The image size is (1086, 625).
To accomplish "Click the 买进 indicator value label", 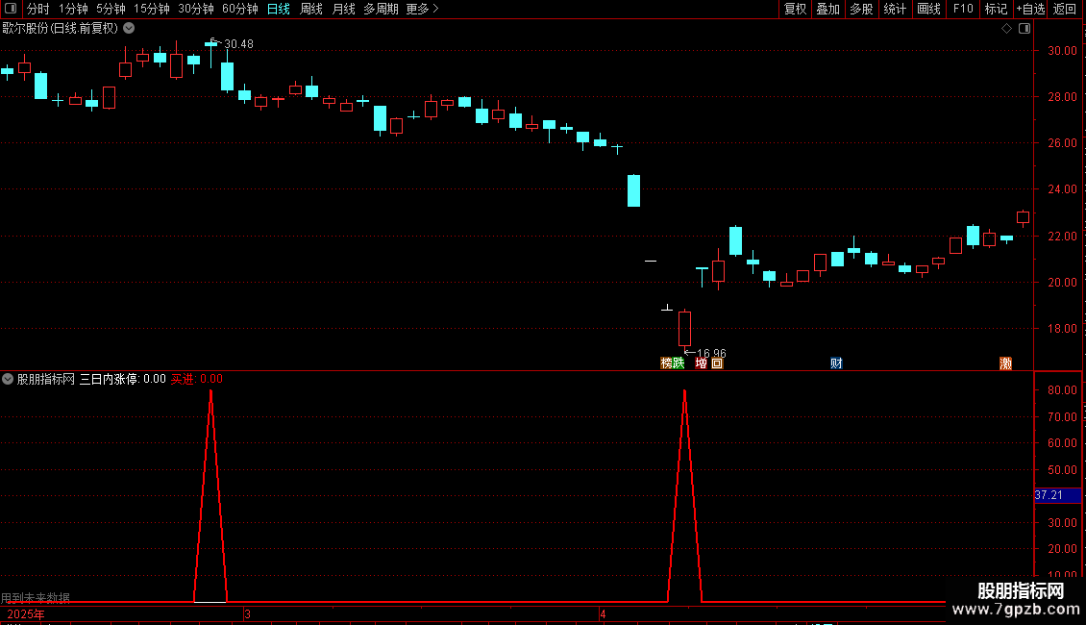I will coord(197,379).
